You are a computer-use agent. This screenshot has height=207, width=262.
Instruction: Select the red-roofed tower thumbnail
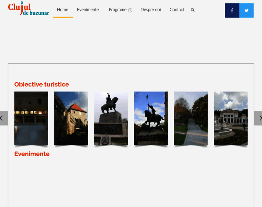71,118
